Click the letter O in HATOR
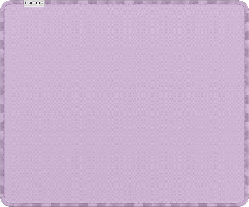The height and width of the screenshot is (207, 249). tap(38, 4)
